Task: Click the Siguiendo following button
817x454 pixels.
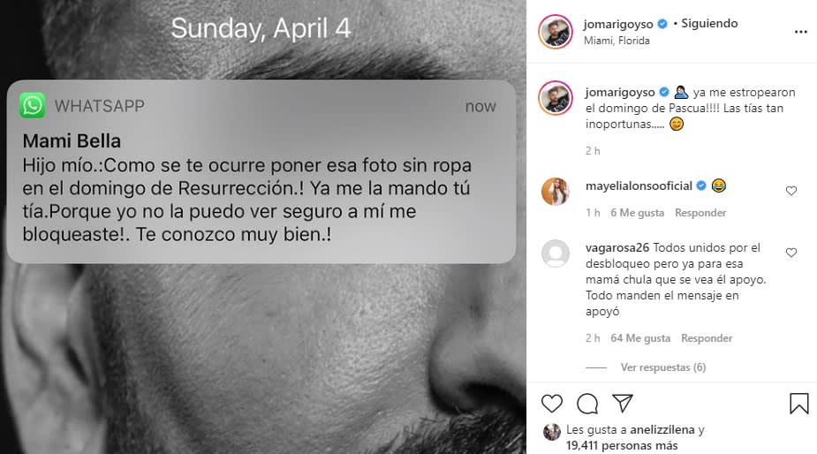Action: click(709, 24)
